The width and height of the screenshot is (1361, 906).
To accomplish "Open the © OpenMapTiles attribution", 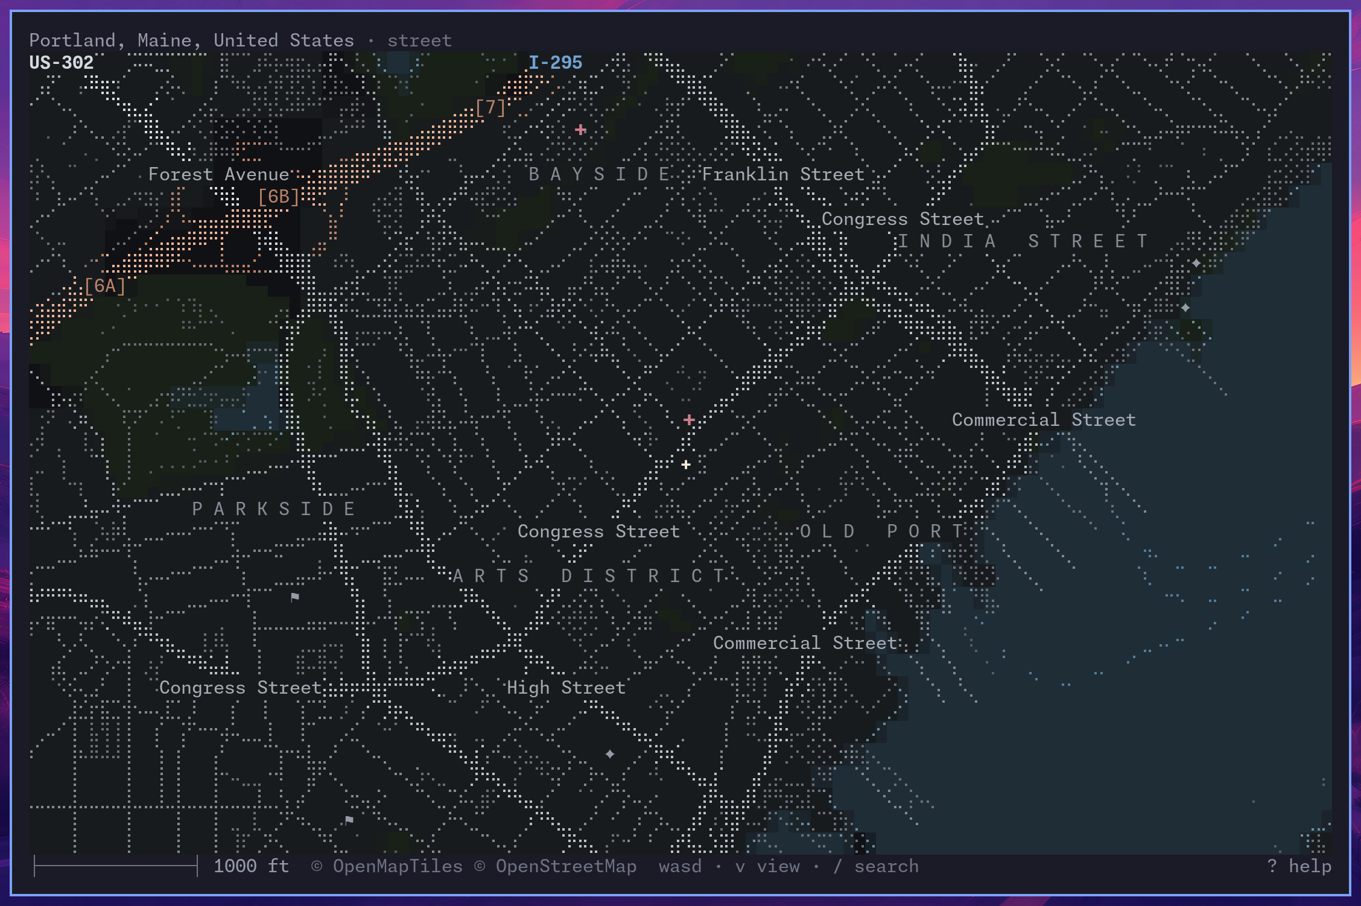I will pyautogui.click(x=387, y=866).
